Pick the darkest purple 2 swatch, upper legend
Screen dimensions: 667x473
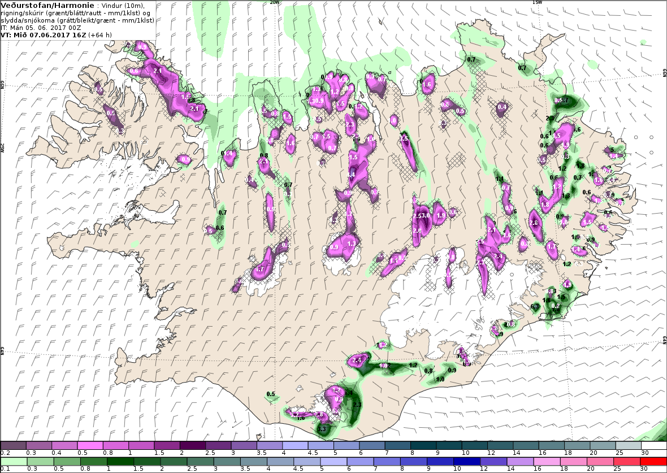click(192, 445)
